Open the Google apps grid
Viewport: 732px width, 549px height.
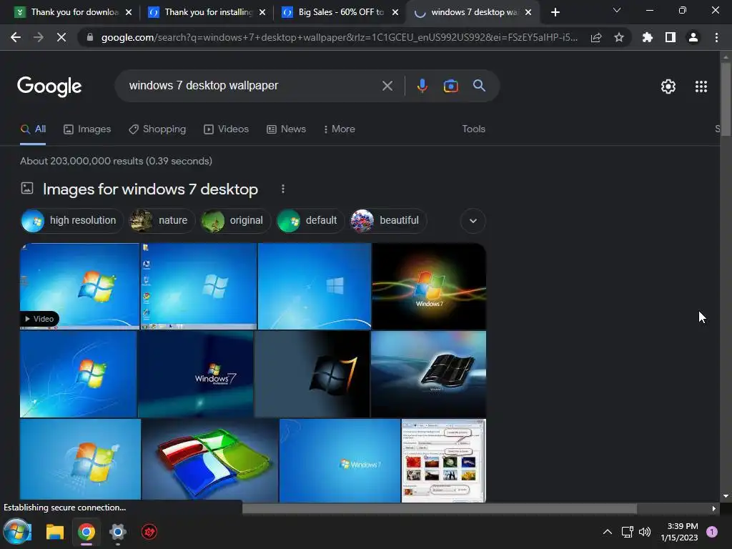[701, 86]
